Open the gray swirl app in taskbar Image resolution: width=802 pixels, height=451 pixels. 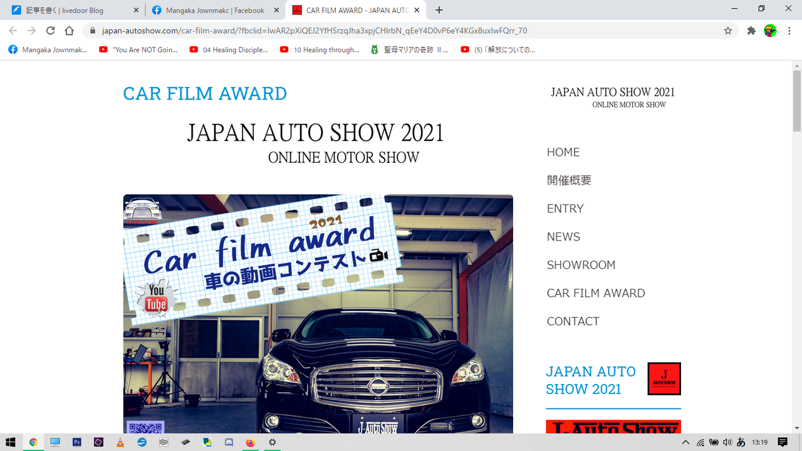pos(164,442)
